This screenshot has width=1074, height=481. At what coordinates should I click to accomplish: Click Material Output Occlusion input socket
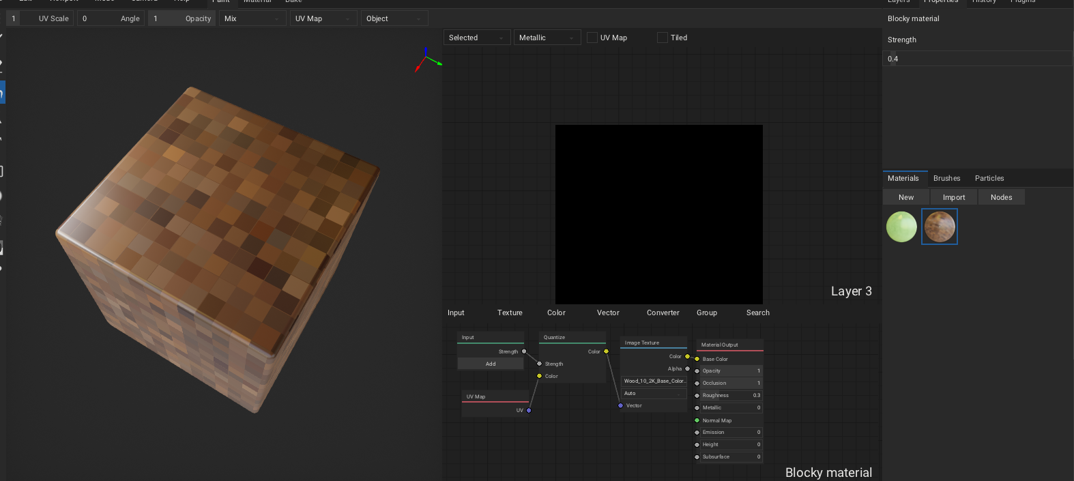697,383
